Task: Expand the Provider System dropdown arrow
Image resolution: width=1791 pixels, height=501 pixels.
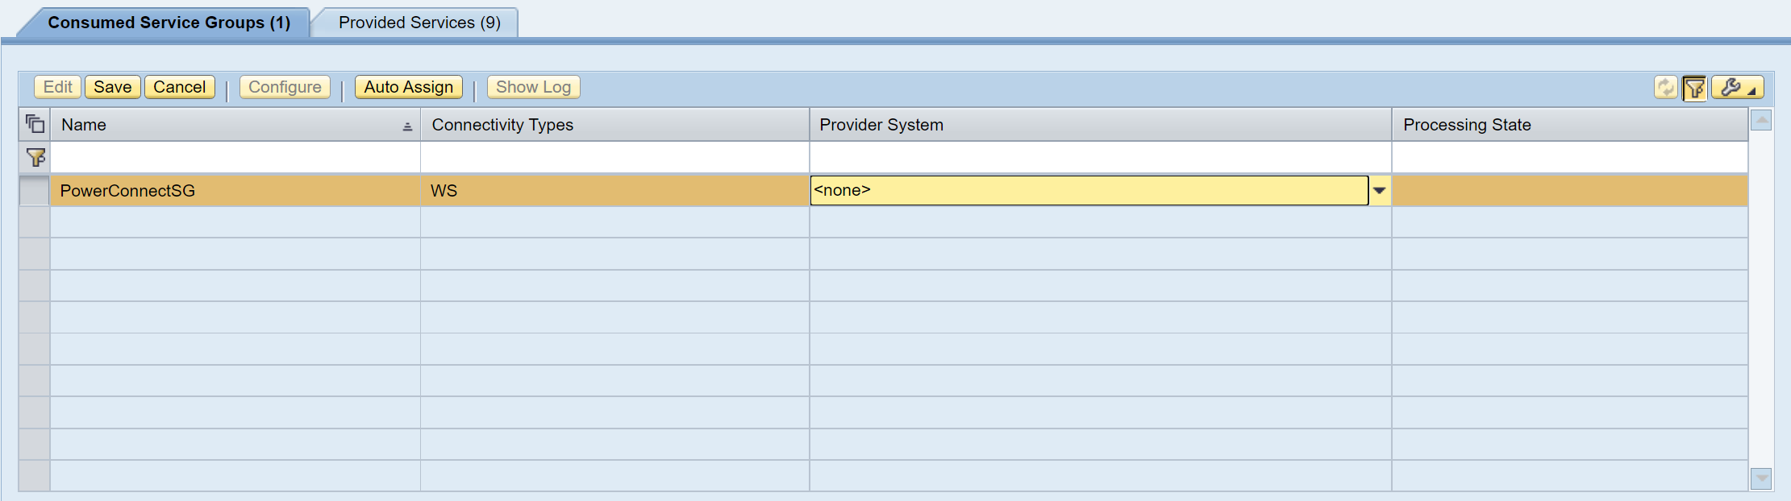Action: coord(1380,191)
